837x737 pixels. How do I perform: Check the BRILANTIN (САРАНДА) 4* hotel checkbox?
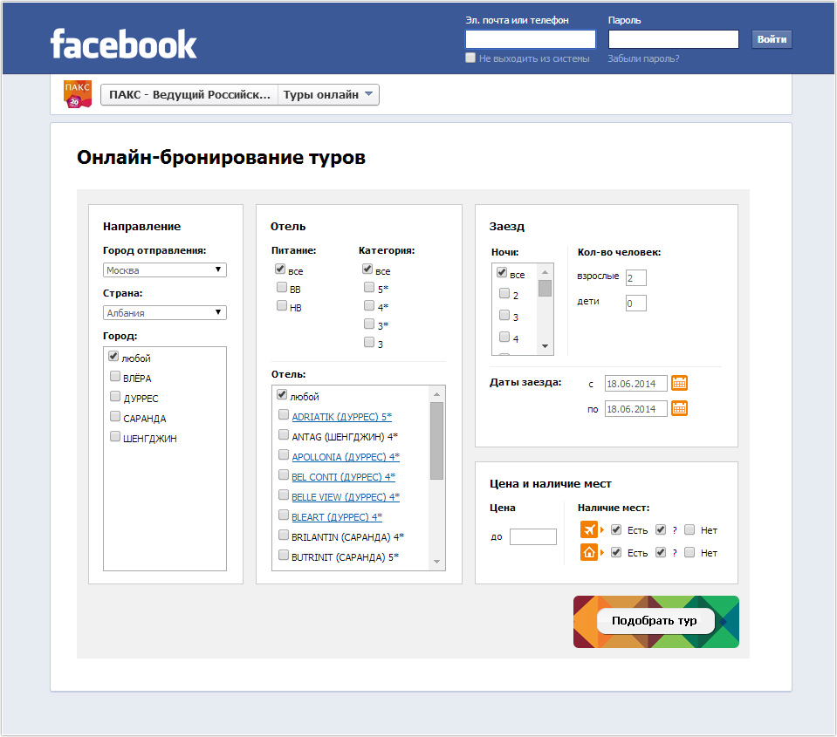(284, 535)
